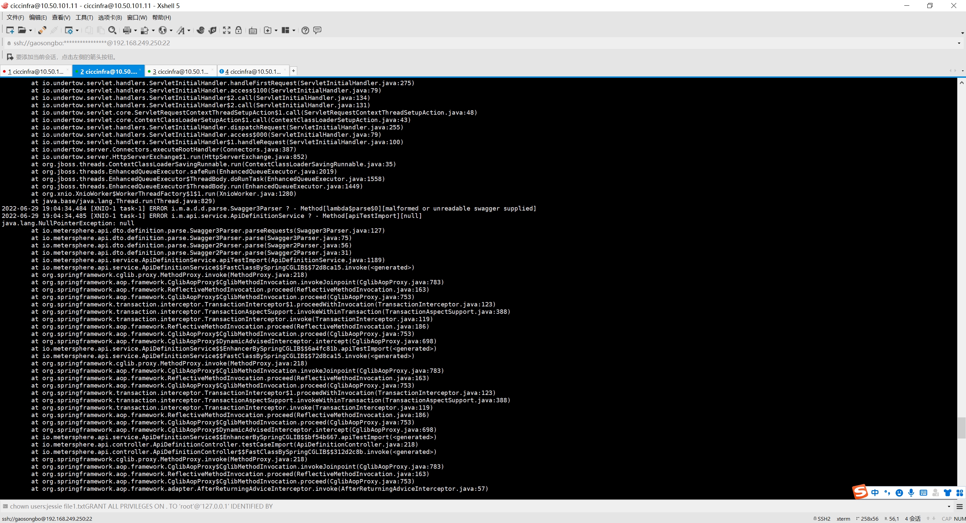Expand Properties dropdown arrow
Viewport: 966px width, 523px height.
77,31
